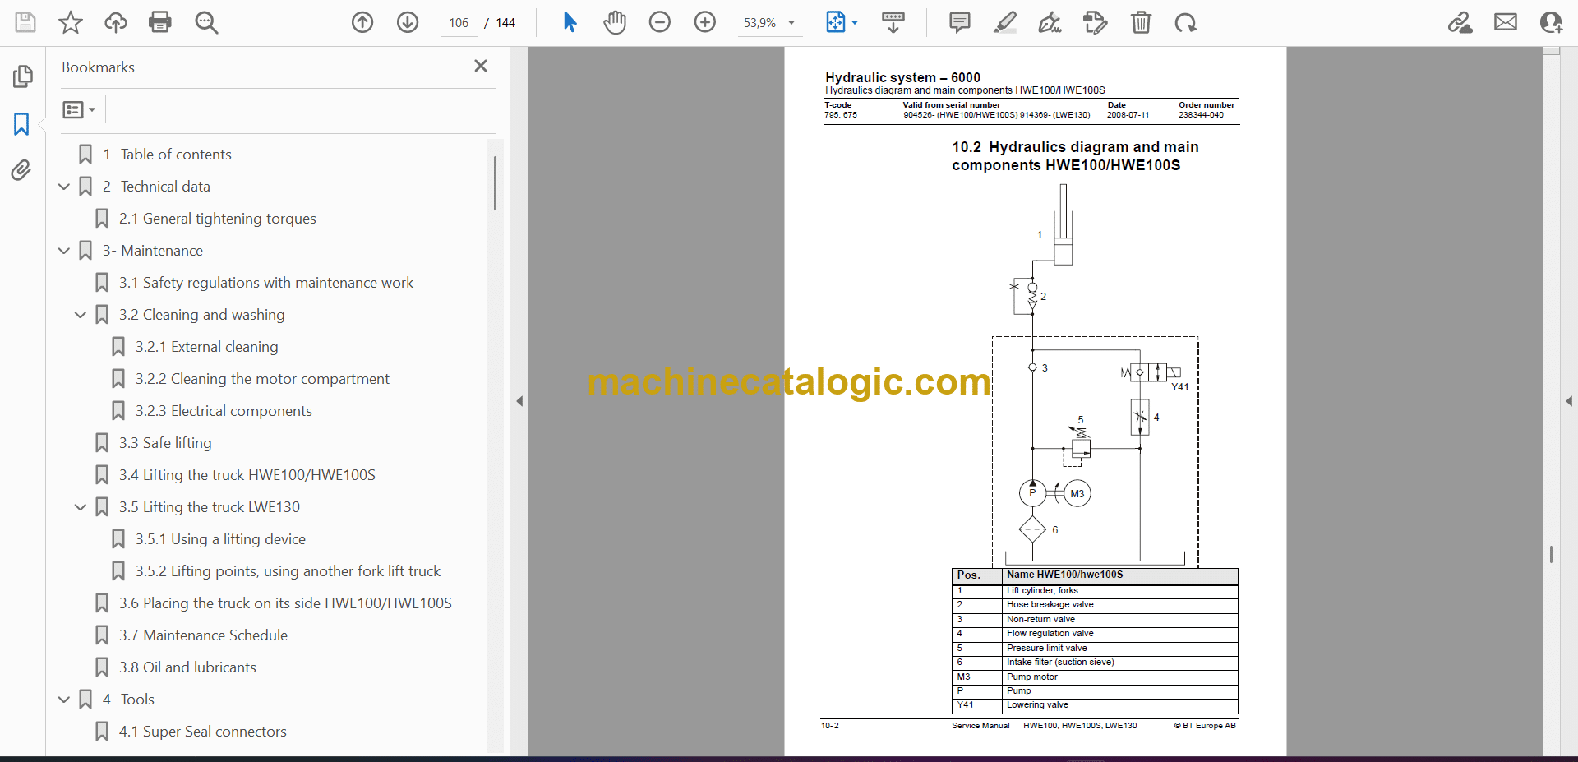Image resolution: width=1578 pixels, height=762 pixels.
Task: Zoom in with the plus button
Action: 705,22
